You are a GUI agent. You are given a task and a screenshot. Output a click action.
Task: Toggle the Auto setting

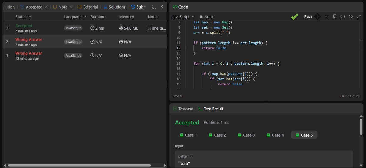[x=206, y=17]
